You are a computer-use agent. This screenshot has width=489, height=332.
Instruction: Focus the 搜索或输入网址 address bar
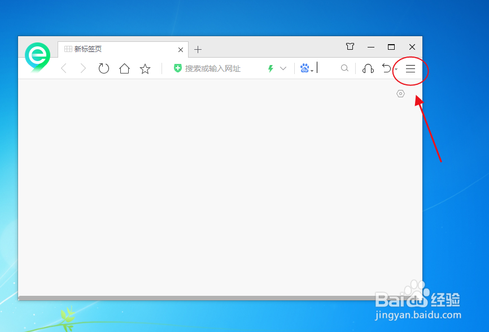click(213, 68)
